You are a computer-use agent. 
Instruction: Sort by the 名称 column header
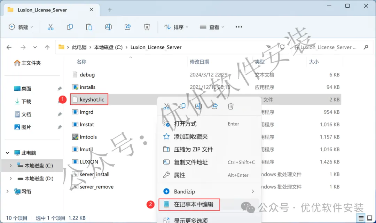click(81, 62)
